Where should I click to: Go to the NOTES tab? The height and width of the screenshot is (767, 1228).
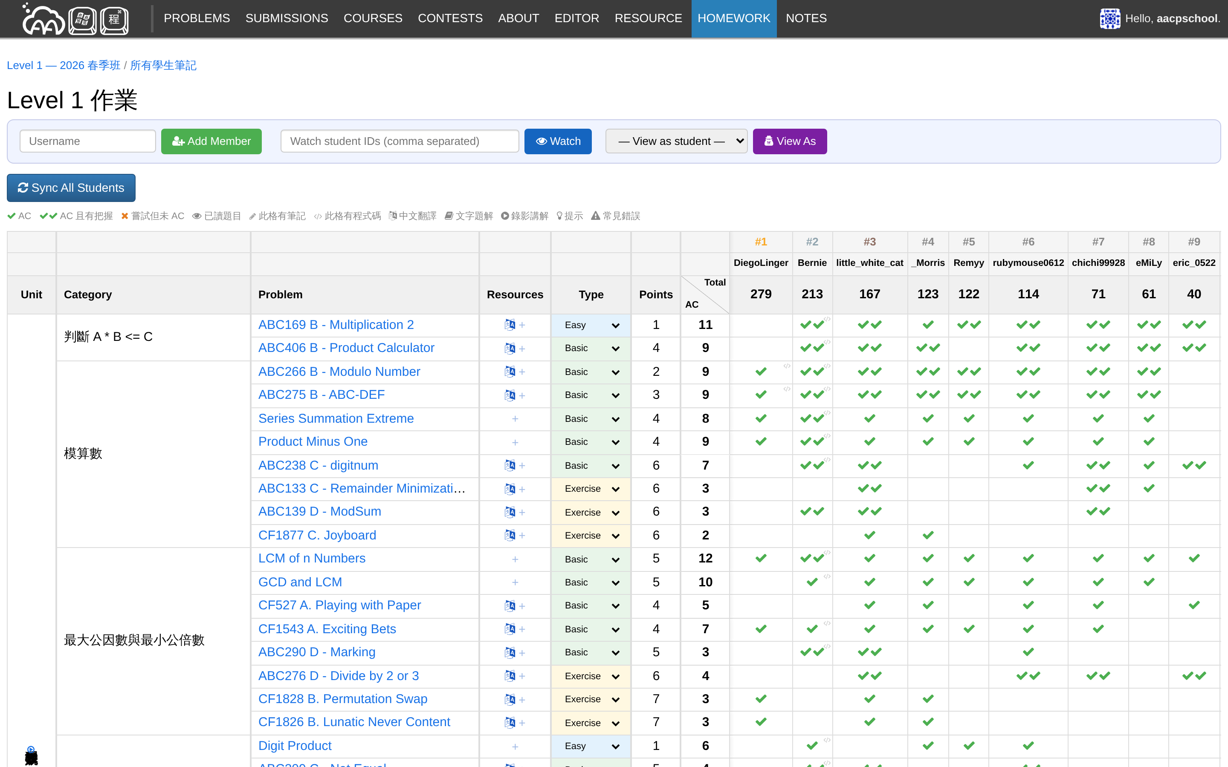[x=806, y=18]
